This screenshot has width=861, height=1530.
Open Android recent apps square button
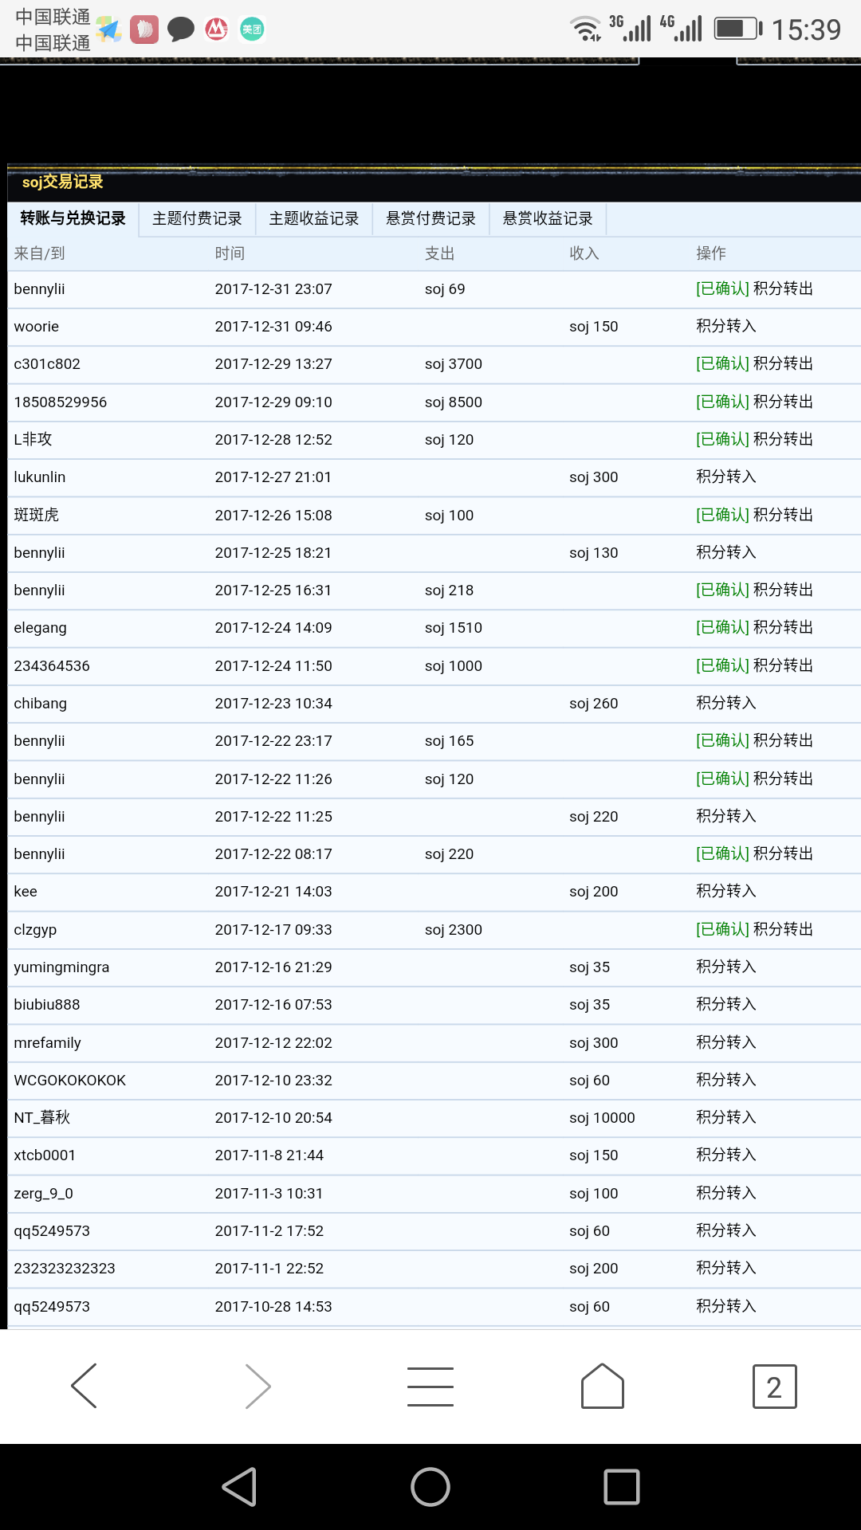click(x=622, y=1487)
